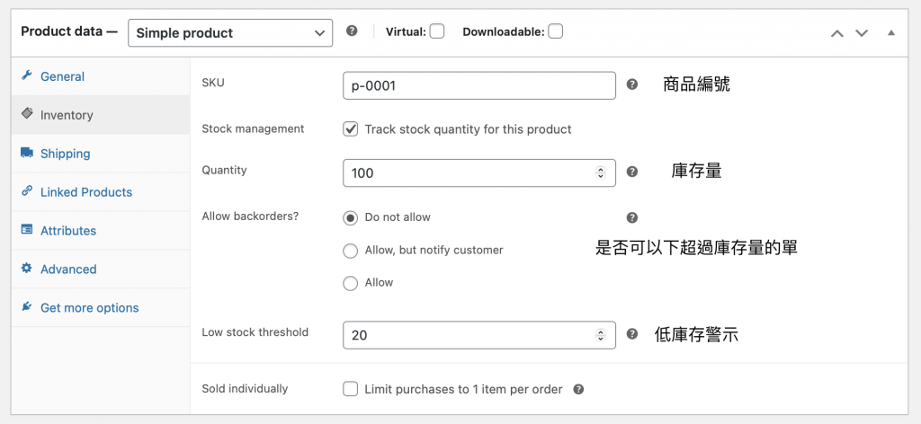Uncheck Track stock quantity for this product

[x=351, y=129]
